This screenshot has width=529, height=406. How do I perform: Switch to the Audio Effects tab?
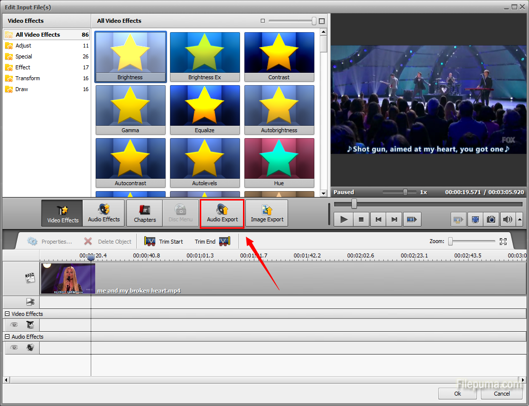[104, 213]
